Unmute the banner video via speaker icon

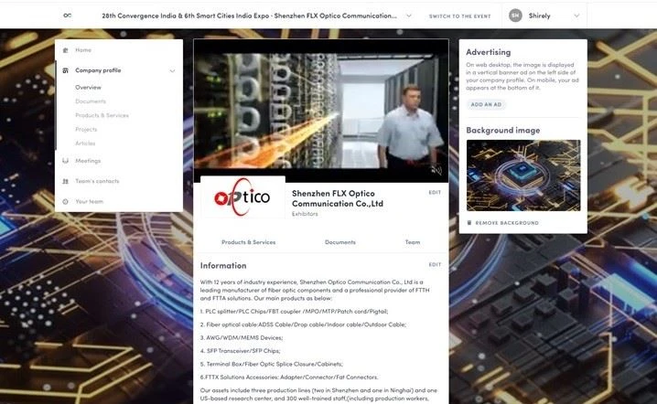click(x=436, y=170)
